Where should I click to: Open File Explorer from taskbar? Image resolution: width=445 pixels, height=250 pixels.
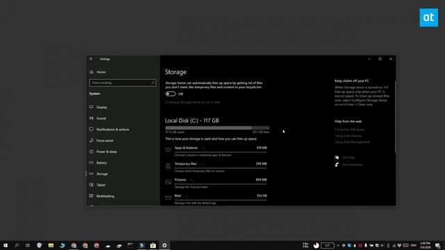pos(51,245)
